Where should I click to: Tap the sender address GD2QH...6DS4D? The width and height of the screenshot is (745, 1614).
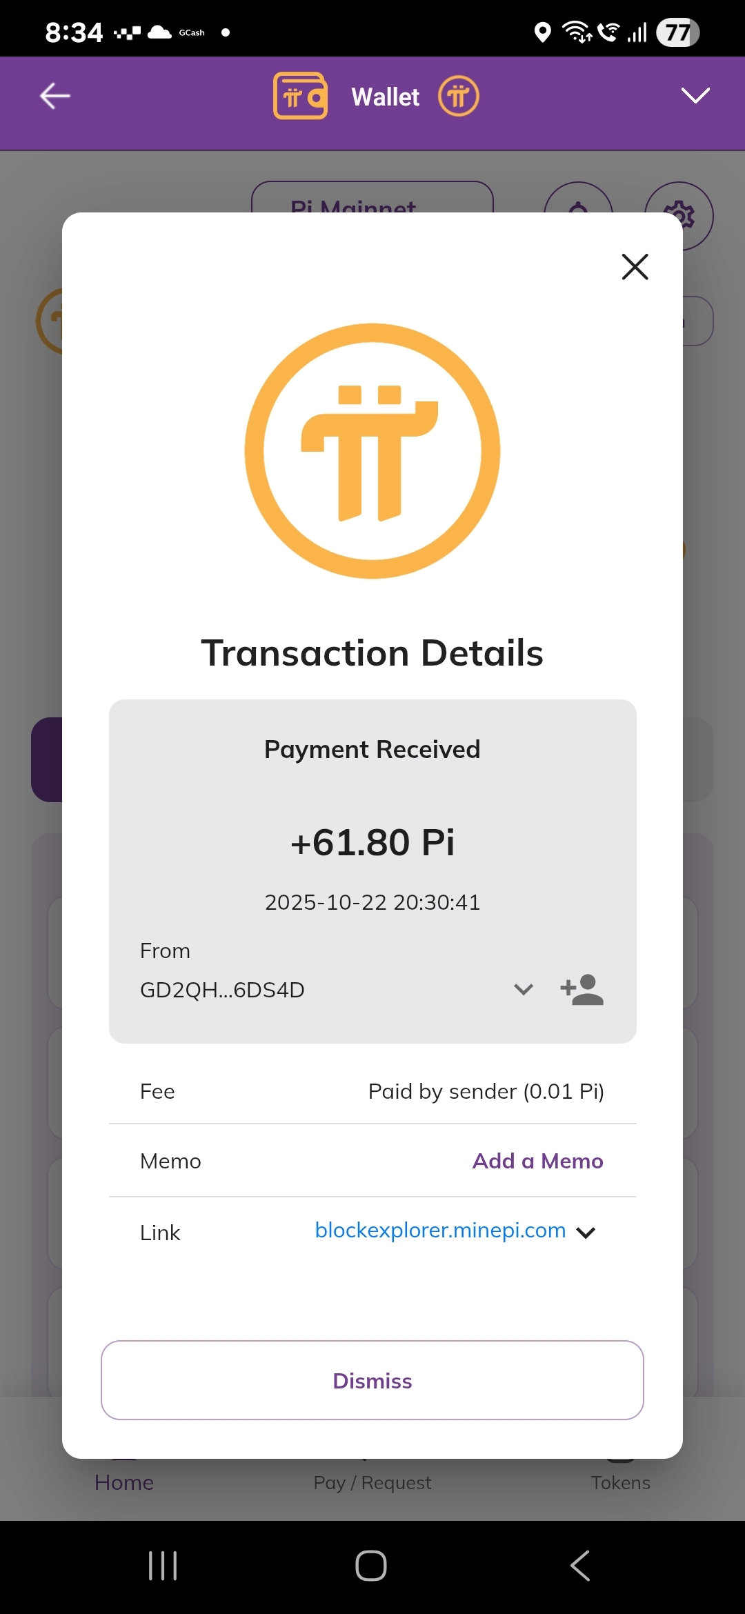tap(222, 990)
